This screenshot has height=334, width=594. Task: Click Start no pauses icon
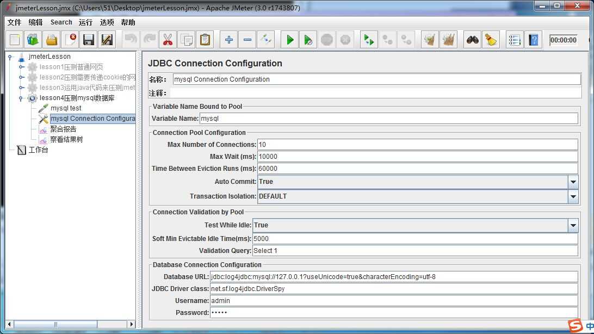tap(308, 40)
